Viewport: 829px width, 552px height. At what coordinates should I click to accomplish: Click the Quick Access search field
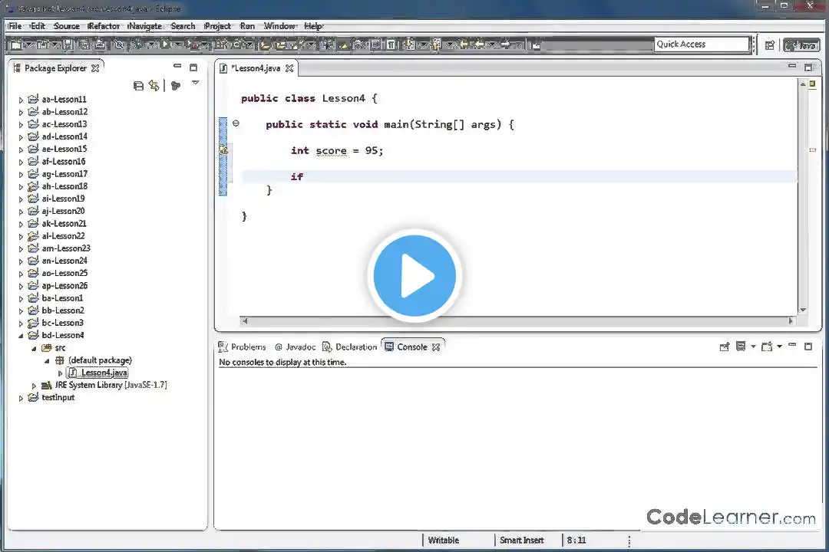(x=701, y=44)
